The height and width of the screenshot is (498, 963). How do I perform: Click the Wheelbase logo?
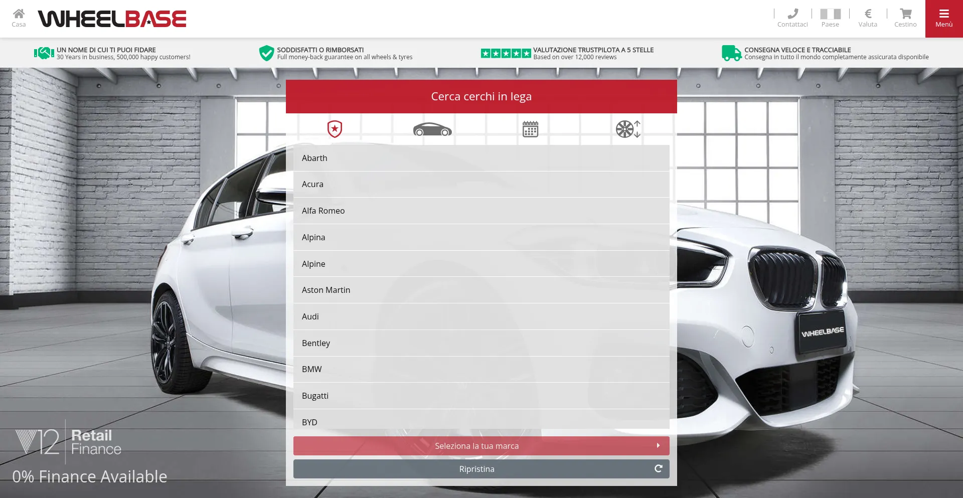[x=112, y=19]
